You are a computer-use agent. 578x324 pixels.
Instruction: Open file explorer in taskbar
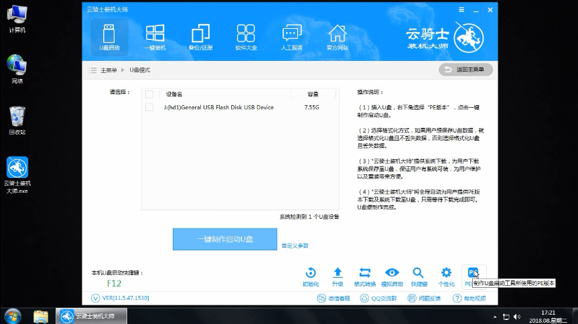[x=41, y=316]
